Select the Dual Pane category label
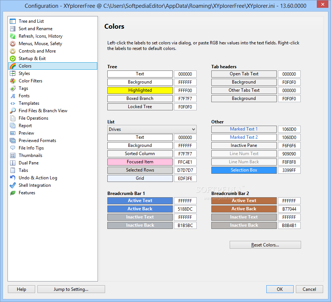The width and height of the screenshot is (331, 302). click(28, 163)
